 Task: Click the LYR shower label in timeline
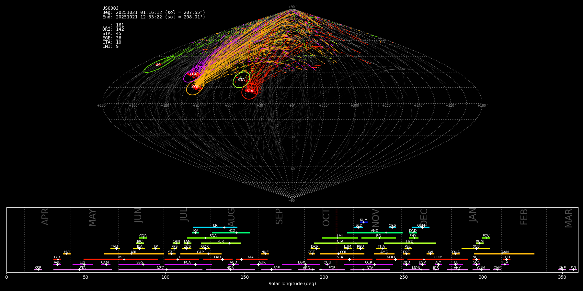tap(57, 257)
